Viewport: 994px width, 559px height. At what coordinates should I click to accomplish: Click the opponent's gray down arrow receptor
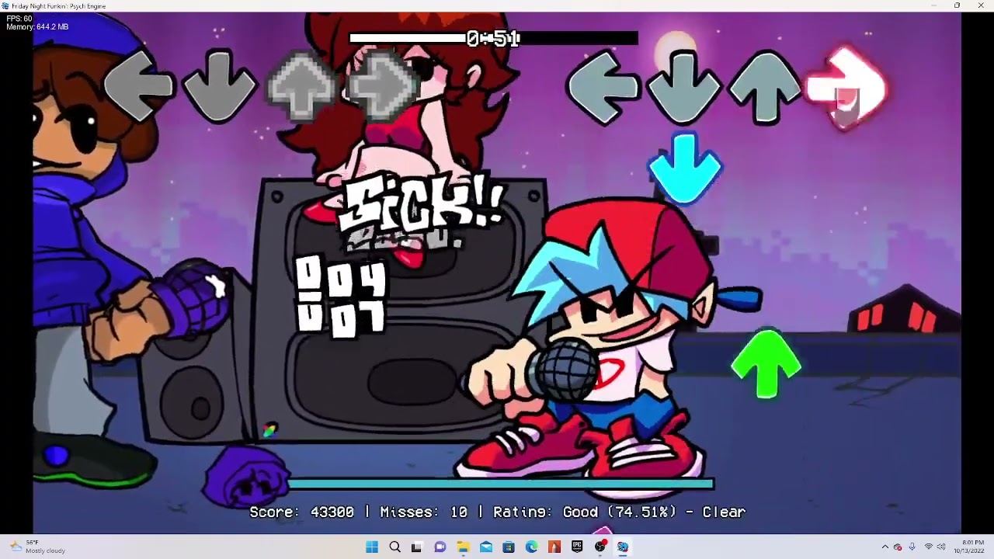[220, 86]
